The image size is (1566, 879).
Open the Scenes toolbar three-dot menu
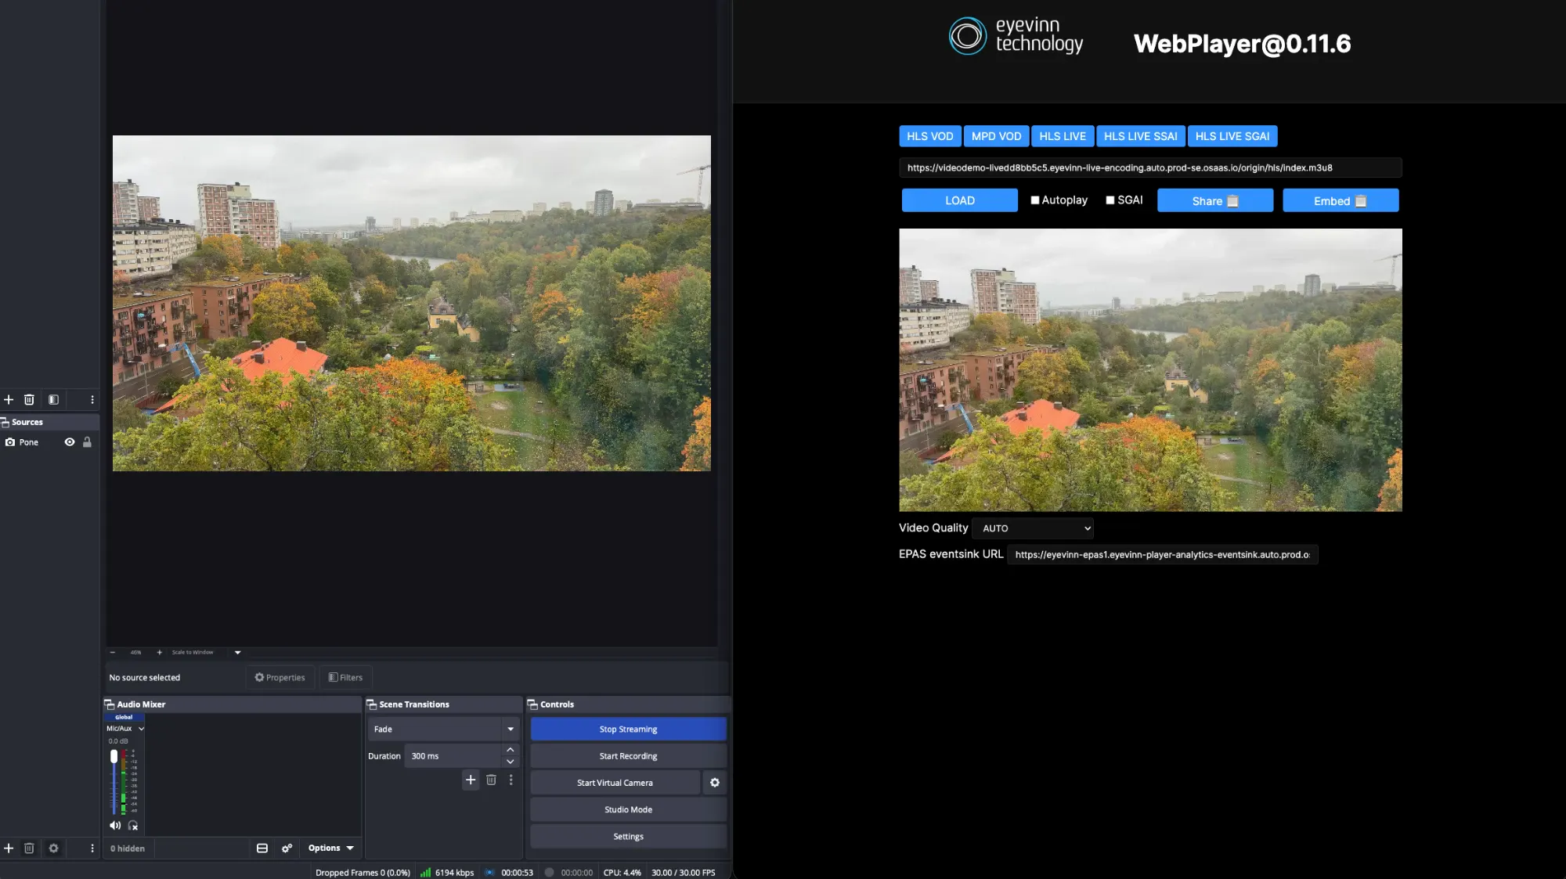(92, 399)
